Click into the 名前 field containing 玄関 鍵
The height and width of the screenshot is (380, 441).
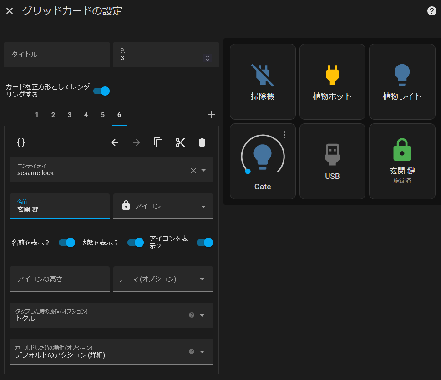pyautogui.click(x=60, y=206)
